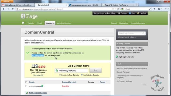
Task: Click the mylonglife.ru domain name in table
Action: coord(36,86)
